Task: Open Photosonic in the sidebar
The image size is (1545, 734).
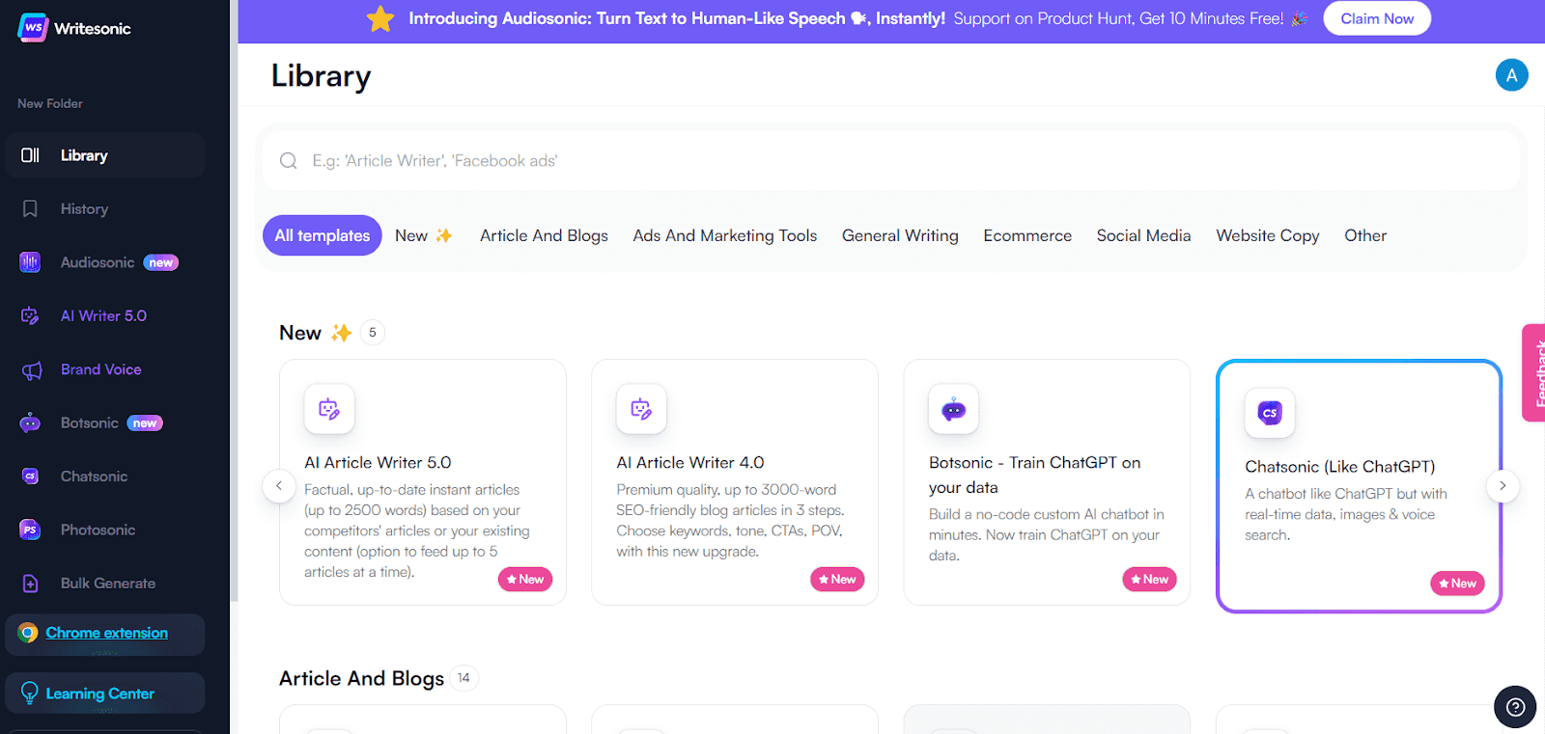Action: (98, 530)
